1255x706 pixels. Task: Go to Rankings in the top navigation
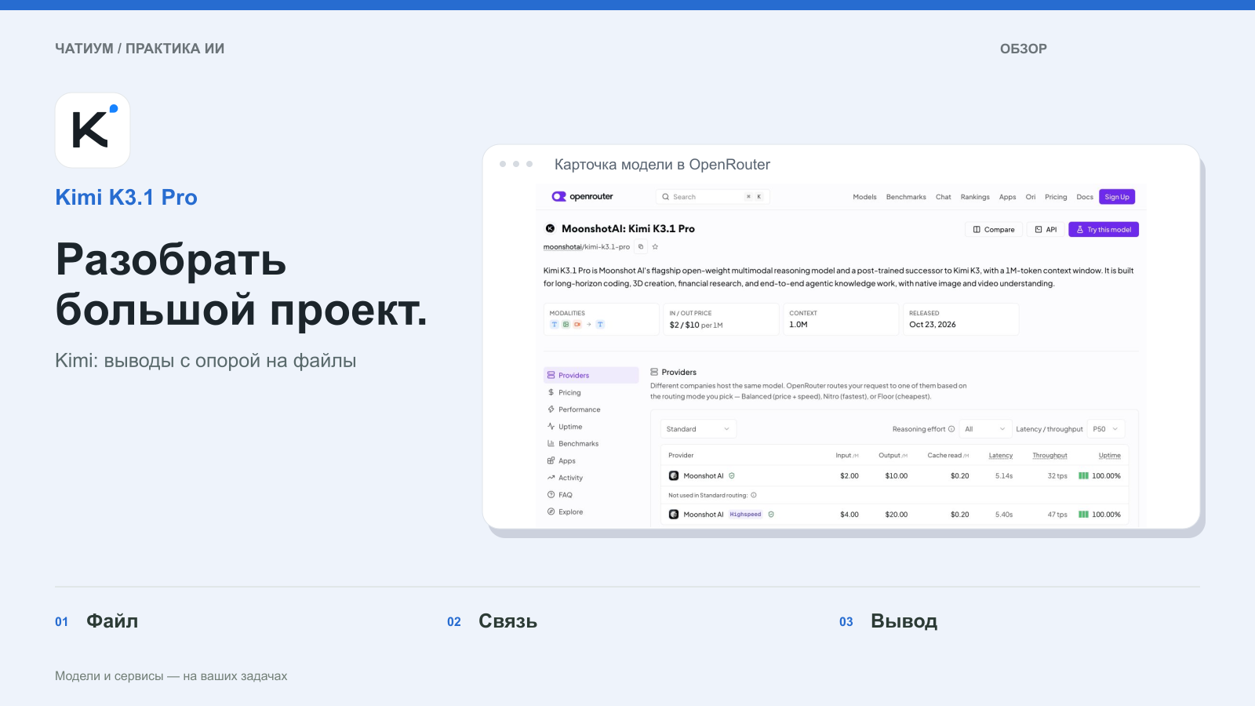[x=975, y=197]
